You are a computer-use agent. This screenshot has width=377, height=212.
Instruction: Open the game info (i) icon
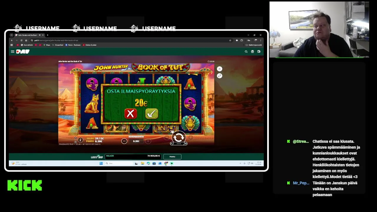point(80,140)
